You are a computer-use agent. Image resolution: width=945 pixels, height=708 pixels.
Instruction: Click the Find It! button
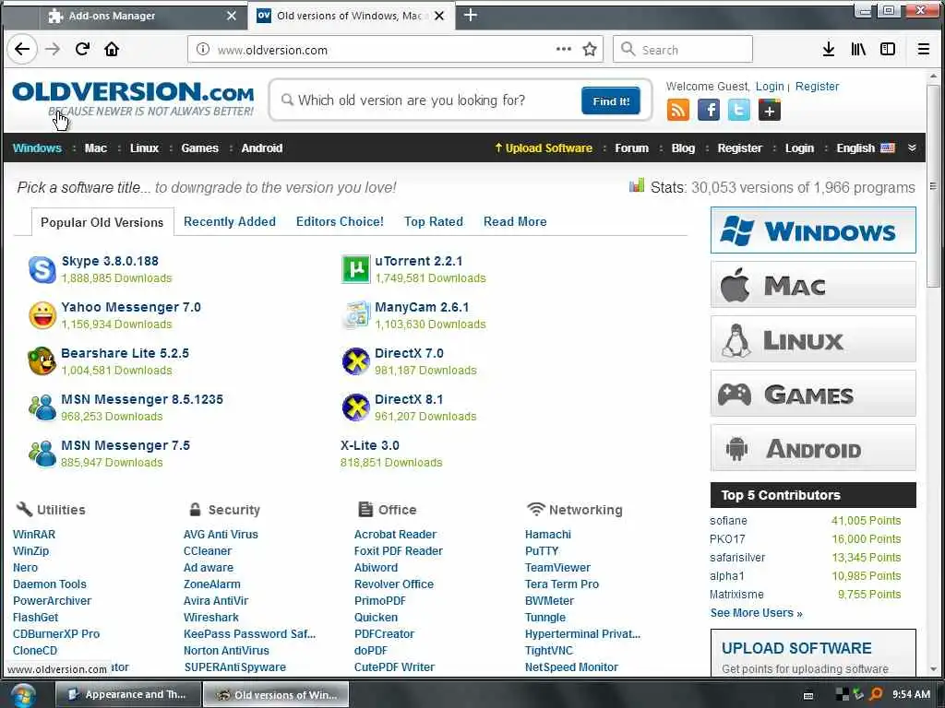tap(611, 101)
